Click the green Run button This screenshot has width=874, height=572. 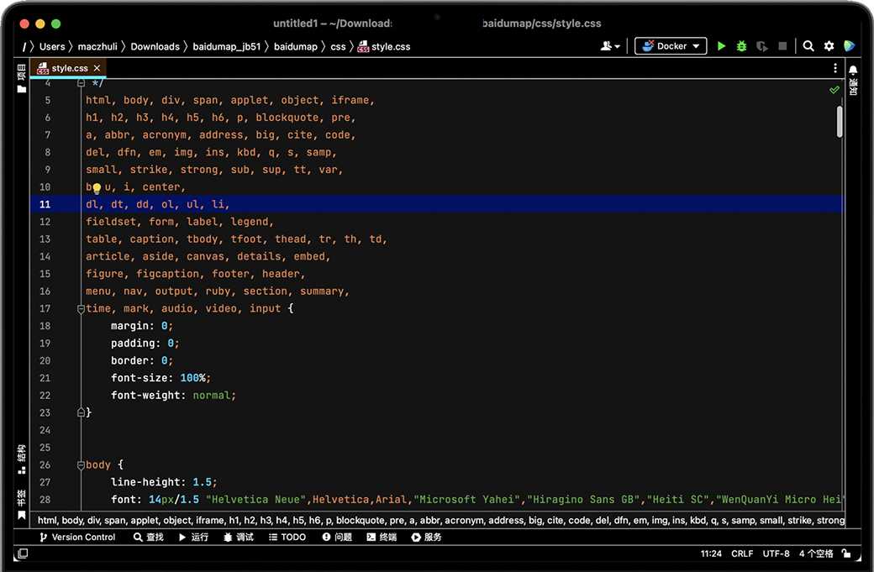[721, 46]
